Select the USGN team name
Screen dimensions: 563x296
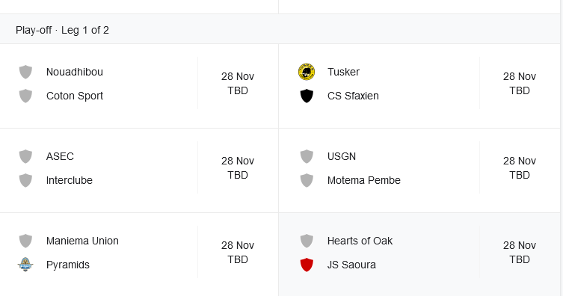point(342,156)
